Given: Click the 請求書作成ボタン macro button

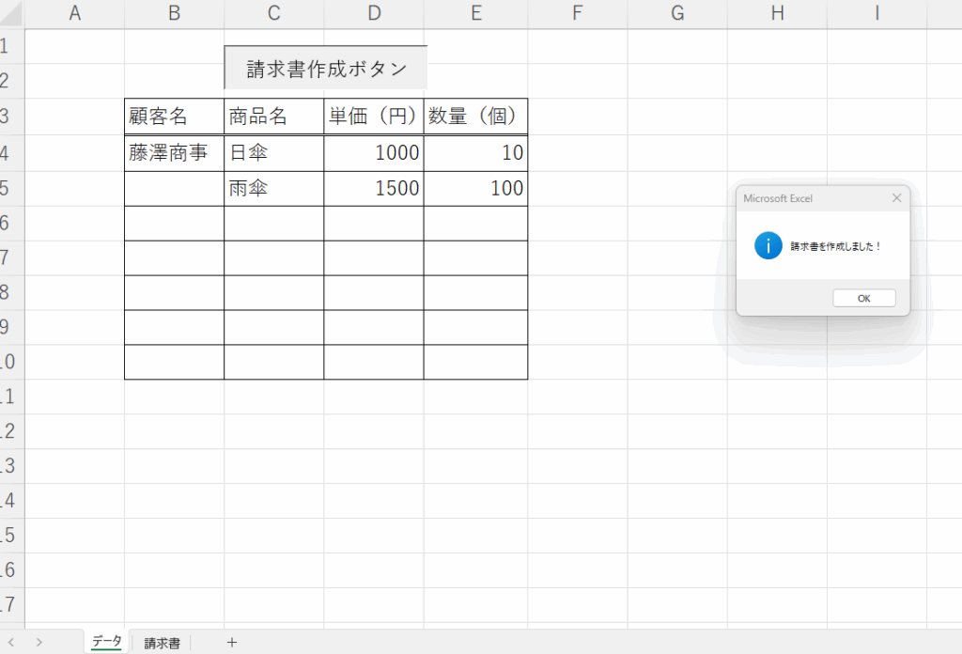Looking at the screenshot, I should click(x=326, y=69).
